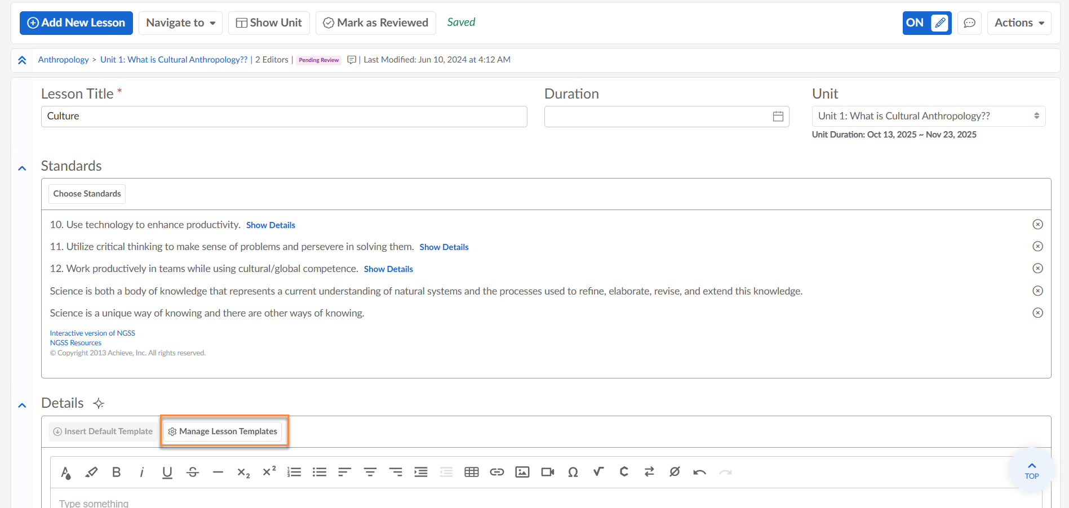This screenshot has height=508, width=1069.
Task: Click the Lesson Title input field
Action: [x=284, y=116]
